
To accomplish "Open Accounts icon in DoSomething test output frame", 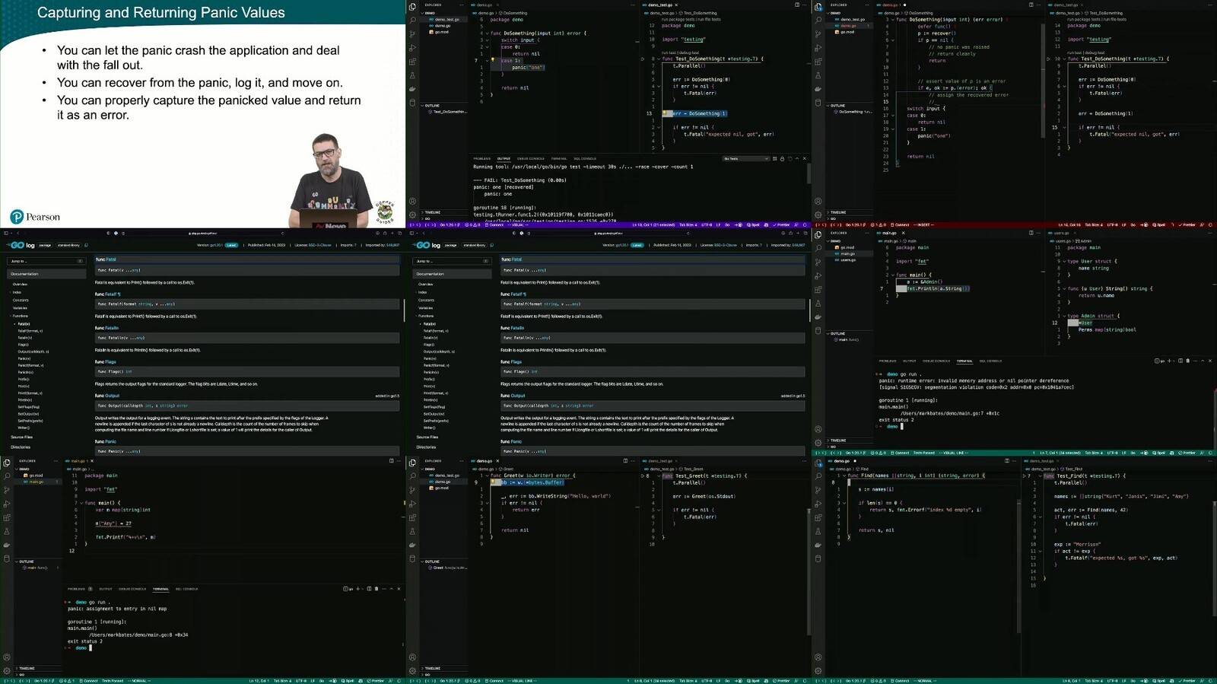I will click(x=412, y=202).
